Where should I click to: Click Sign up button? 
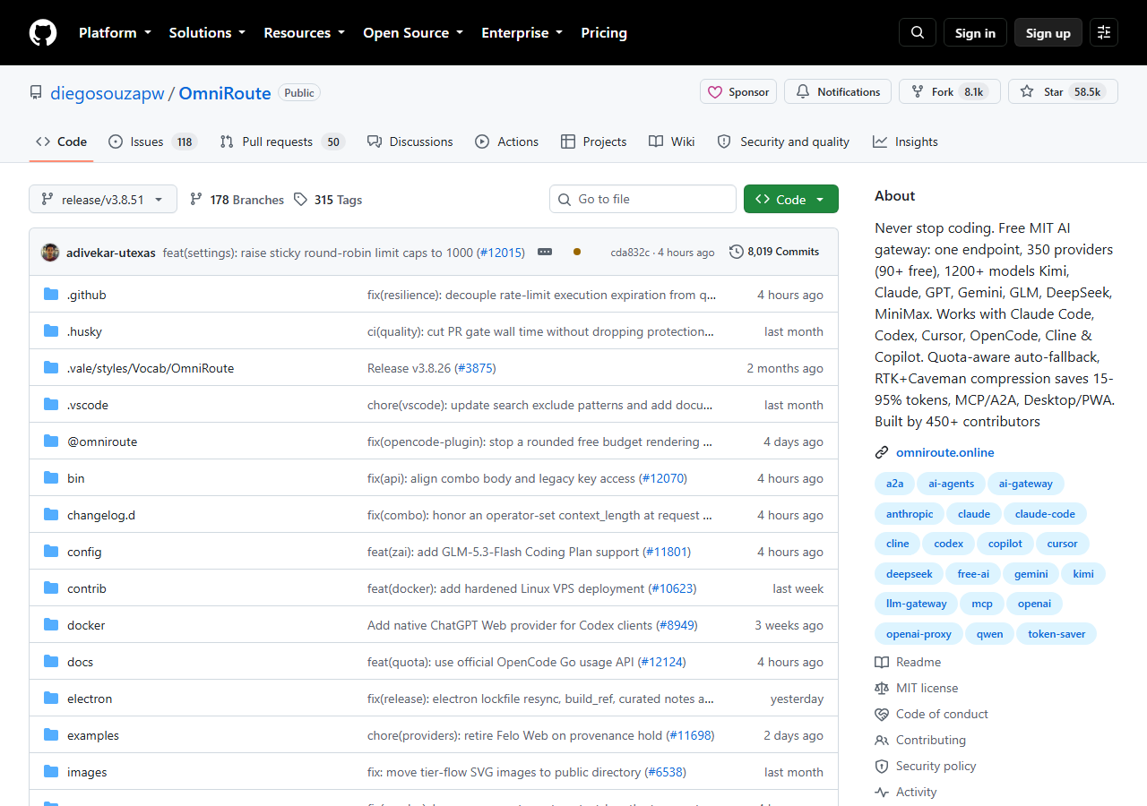click(1048, 33)
